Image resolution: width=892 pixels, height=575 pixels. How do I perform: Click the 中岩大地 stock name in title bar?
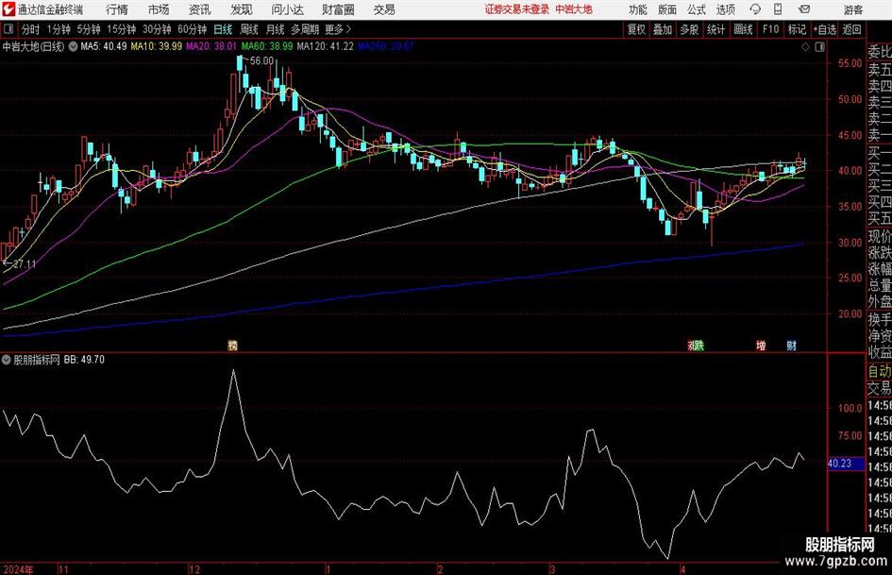point(574,9)
